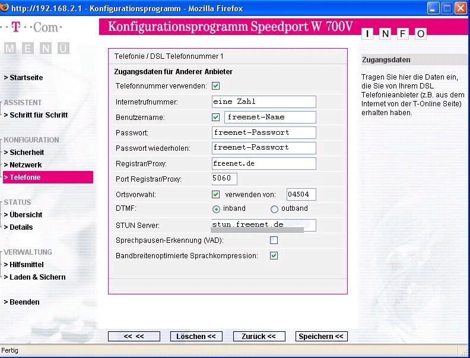The width and height of the screenshot is (470, 358).
Task: Click the VERWALTUNG section label
Action: [28, 252]
